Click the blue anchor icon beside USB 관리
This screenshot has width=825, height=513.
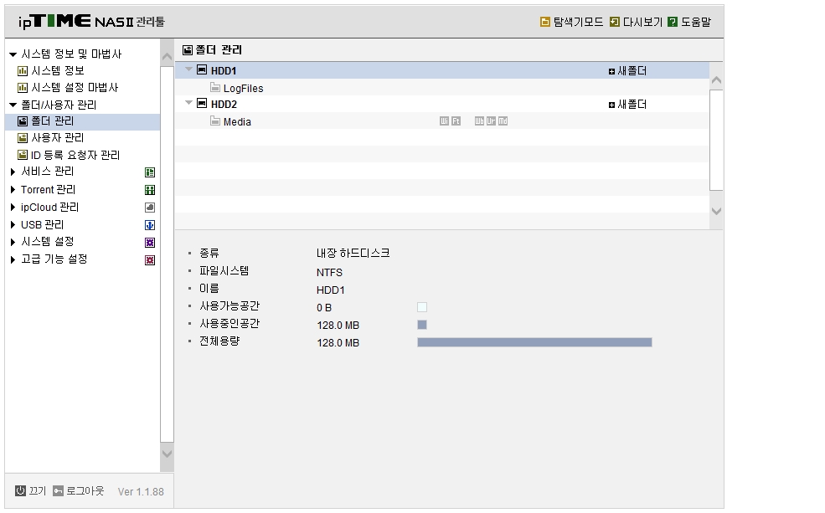[150, 225]
